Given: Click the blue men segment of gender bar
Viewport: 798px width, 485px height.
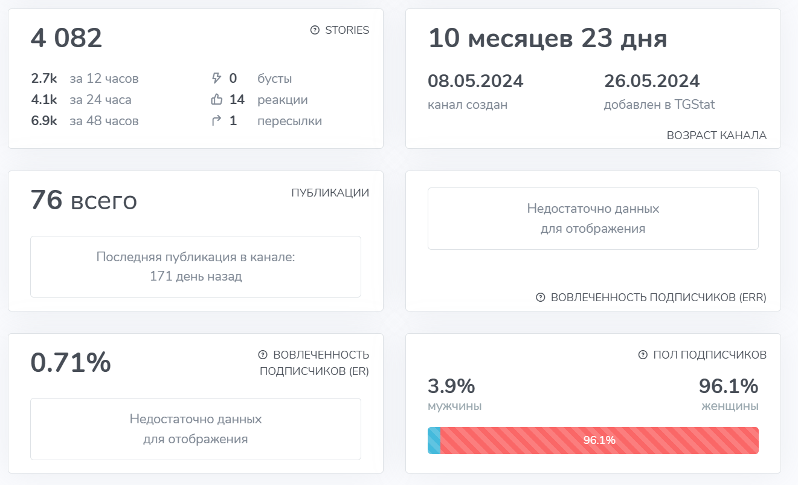Looking at the screenshot, I should coord(434,440).
